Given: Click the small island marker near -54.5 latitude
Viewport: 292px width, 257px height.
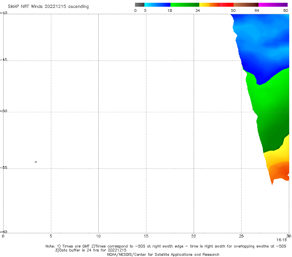Looking at the screenshot, I should click(36, 162).
